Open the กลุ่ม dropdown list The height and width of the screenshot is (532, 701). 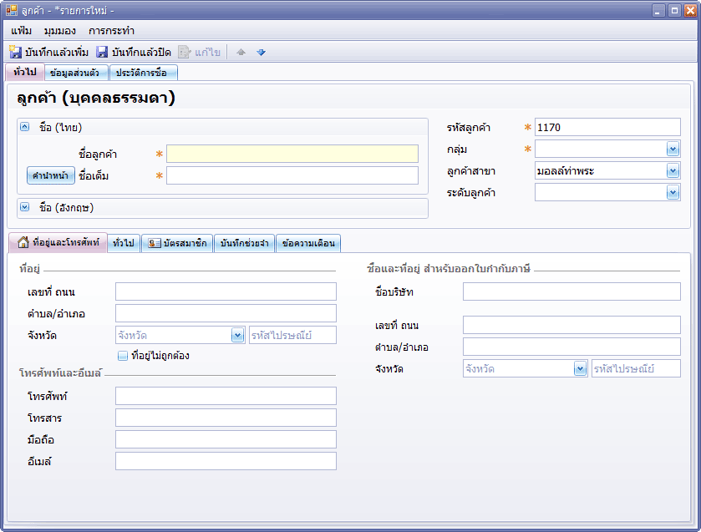673,149
